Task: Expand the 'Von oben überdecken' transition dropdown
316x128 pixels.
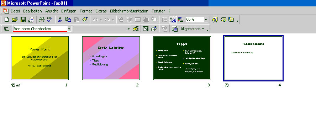Action: (x=69, y=29)
